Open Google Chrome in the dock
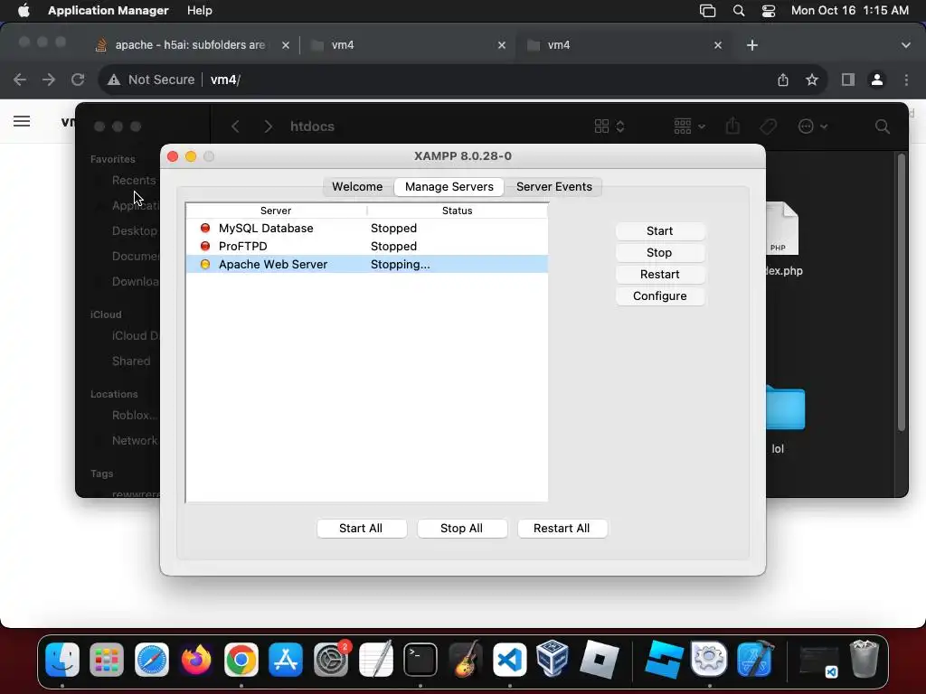 241,659
